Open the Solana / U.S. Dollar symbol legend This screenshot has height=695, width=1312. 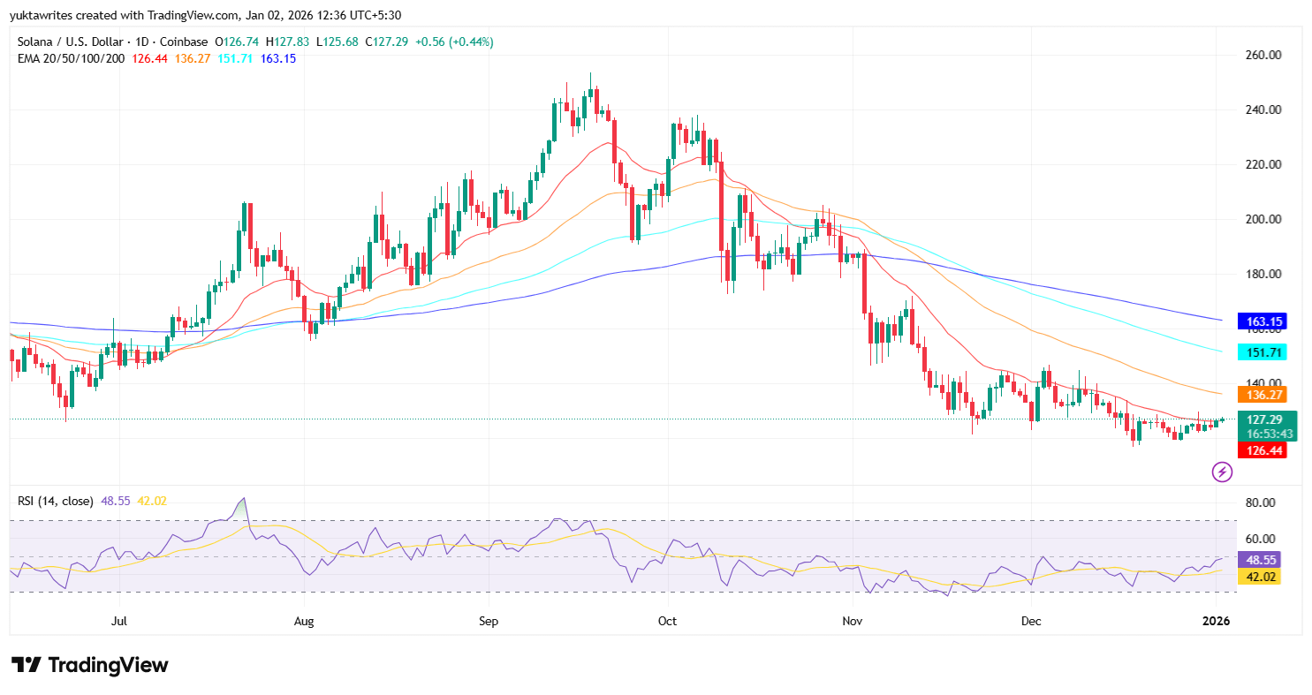point(71,41)
